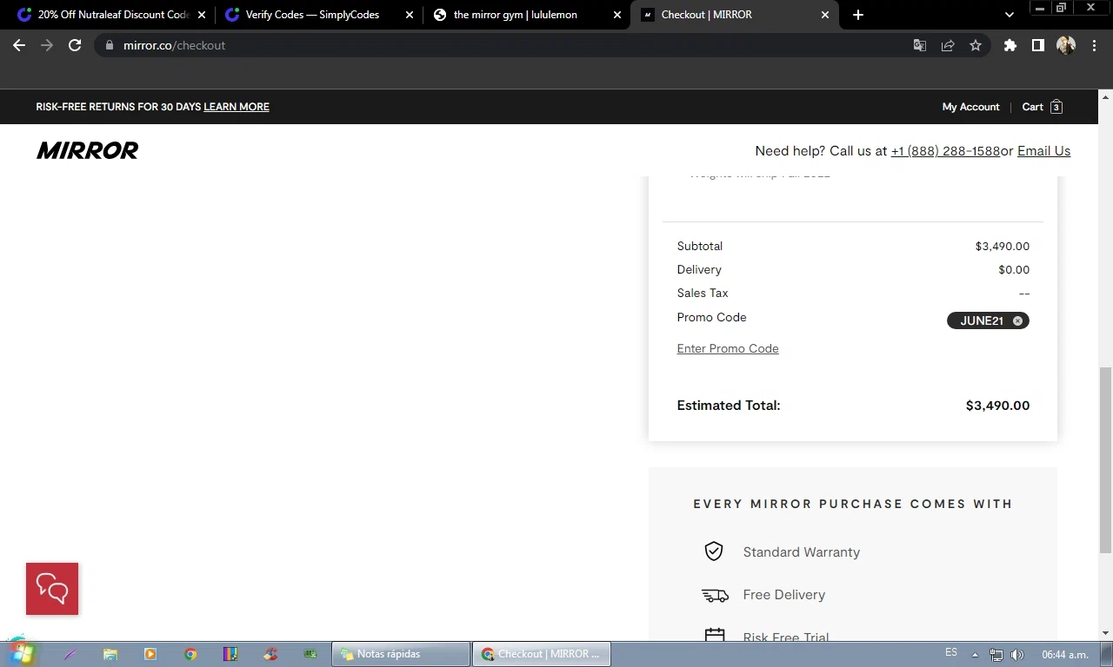1113x667 pixels.
Task: Click the Enter Promo Code link
Action: click(728, 348)
